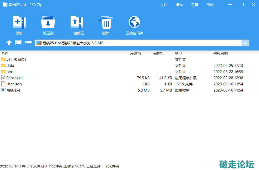Sort files by the 名称 column header
Viewport: 259px width, 170px height.
coord(5,54)
